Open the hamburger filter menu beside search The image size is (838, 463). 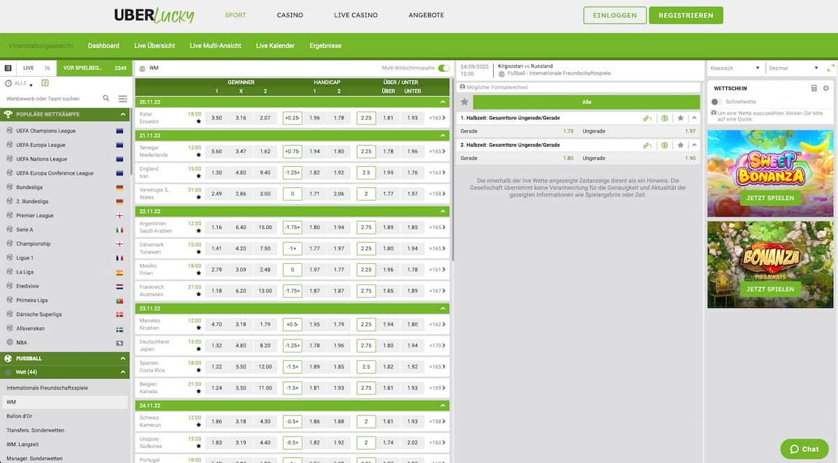coord(123,98)
